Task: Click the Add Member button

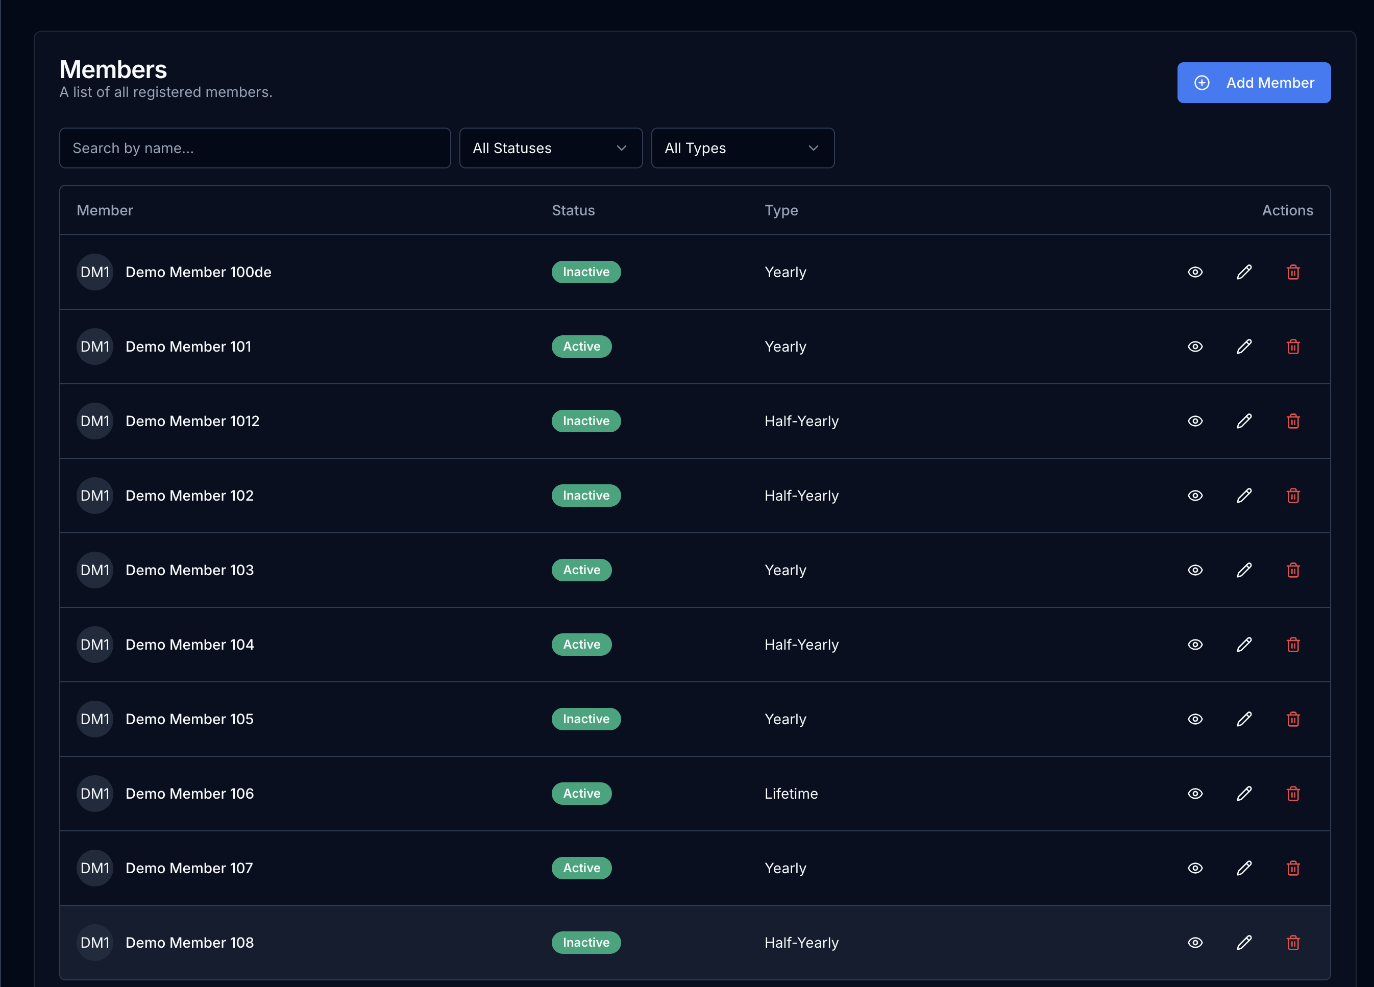Action: coord(1254,82)
